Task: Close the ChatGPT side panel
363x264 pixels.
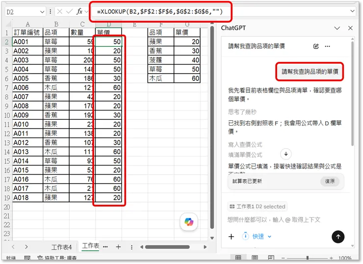Action: pyautogui.click(x=350, y=28)
